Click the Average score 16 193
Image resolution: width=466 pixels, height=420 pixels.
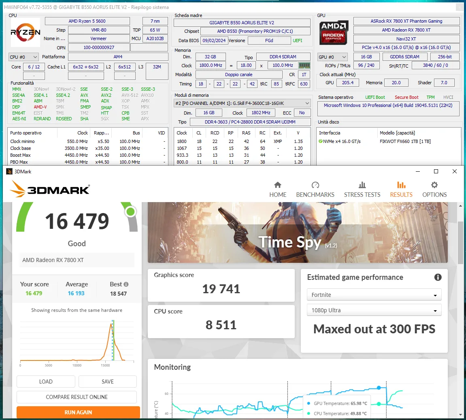click(x=76, y=293)
